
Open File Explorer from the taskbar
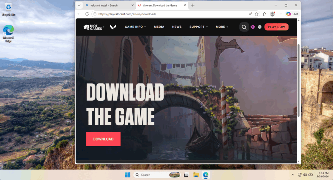(196, 175)
